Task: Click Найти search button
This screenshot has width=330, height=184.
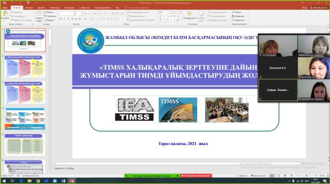Action: pos(236,12)
